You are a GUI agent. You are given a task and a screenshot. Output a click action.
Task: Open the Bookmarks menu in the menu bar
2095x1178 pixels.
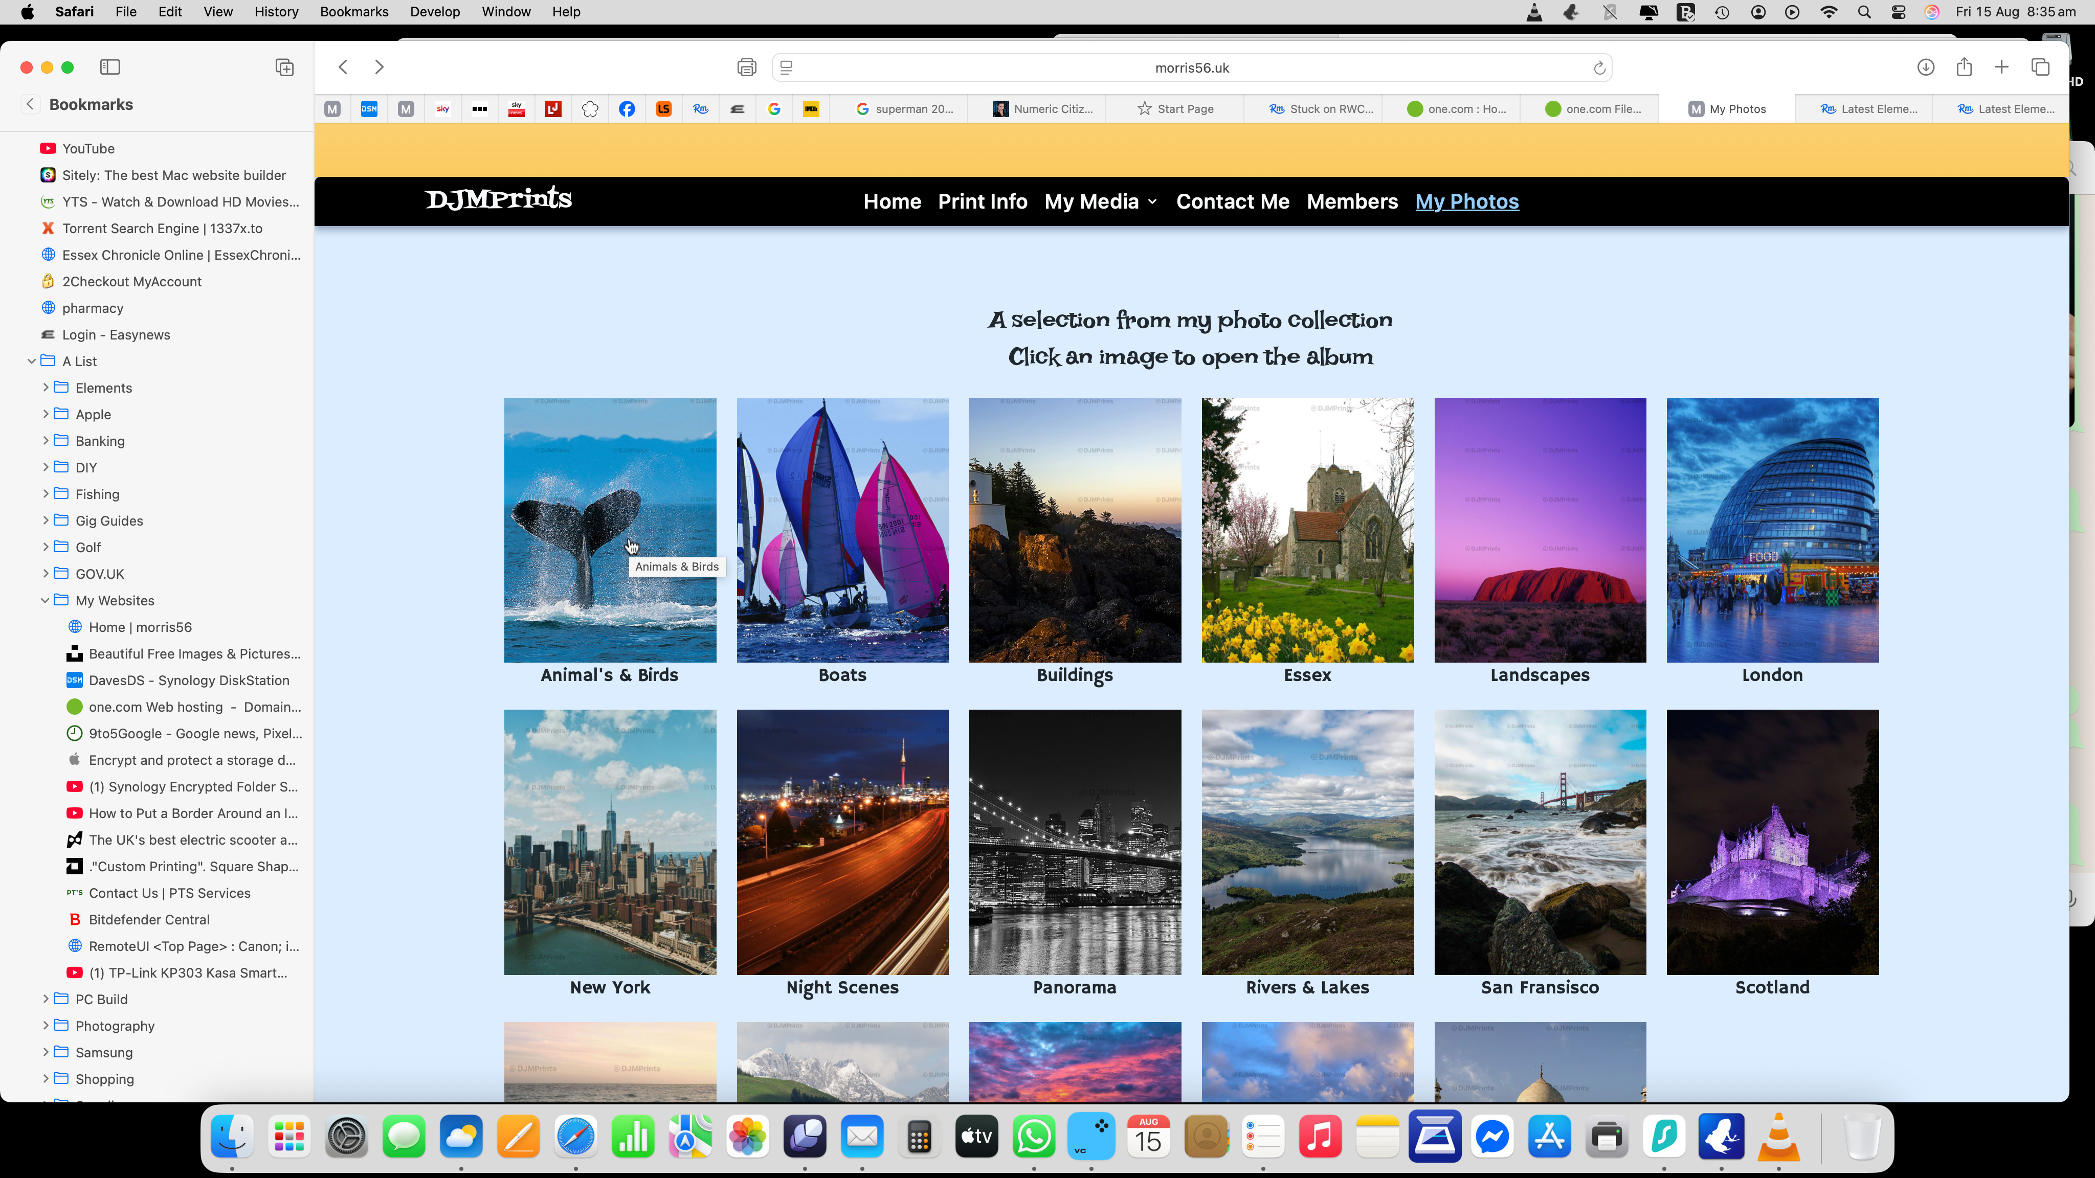[354, 12]
